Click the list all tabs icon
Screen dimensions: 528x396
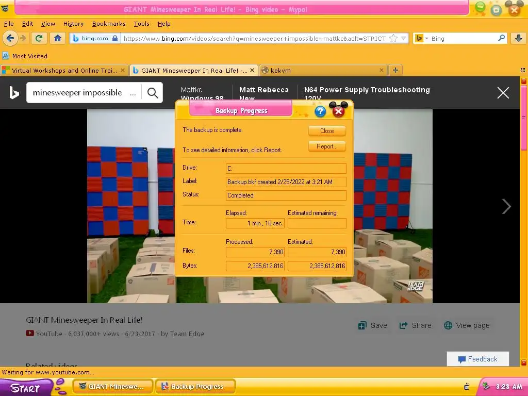(523, 70)
